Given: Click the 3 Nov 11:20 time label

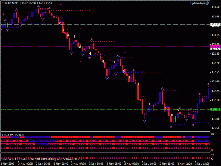Looking at the screenshot, I should point(185,164).
